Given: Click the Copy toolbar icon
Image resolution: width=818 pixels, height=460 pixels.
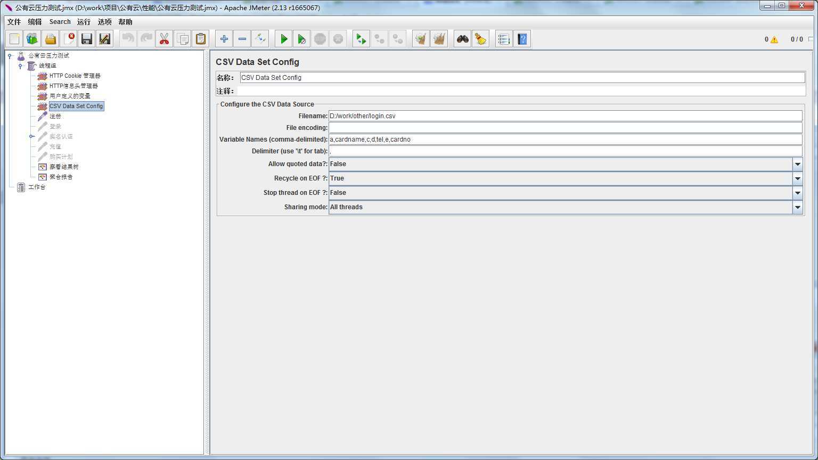Looking at the screenshot, I should [183, 39].
